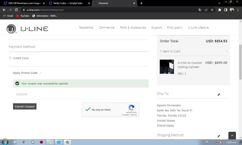This screenshot has height=145, width=242.
Task: Click the page vertical scrollbar thumb
Action: 240,62
